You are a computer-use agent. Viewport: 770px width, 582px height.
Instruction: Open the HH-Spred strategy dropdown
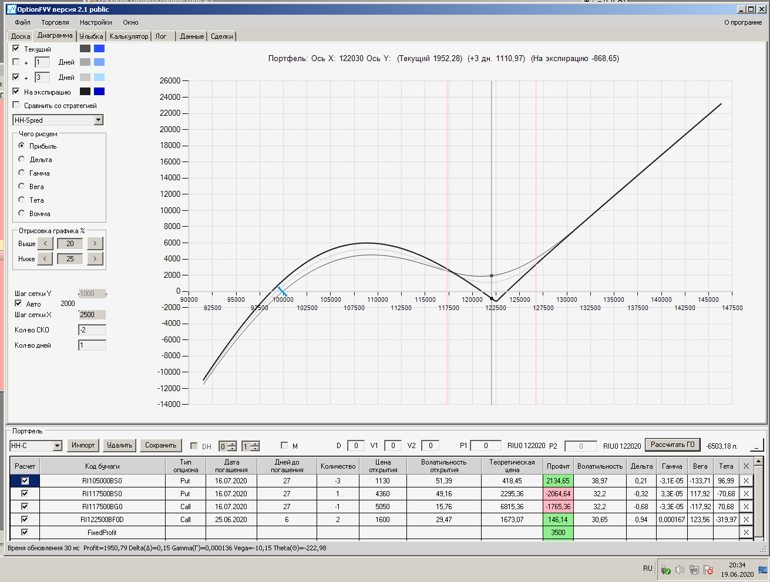(98, 120)
